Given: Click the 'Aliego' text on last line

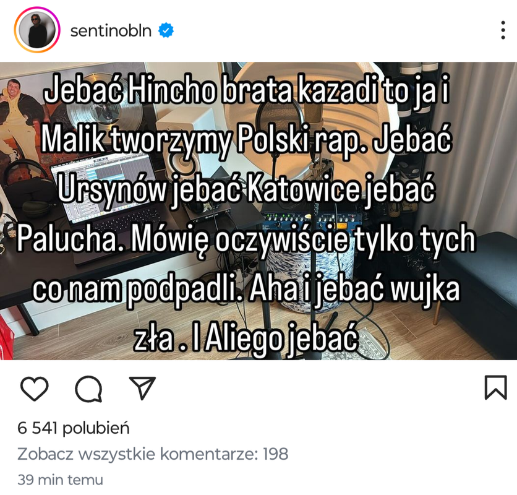Looking at the screenshot, I should tap(245, 339).
